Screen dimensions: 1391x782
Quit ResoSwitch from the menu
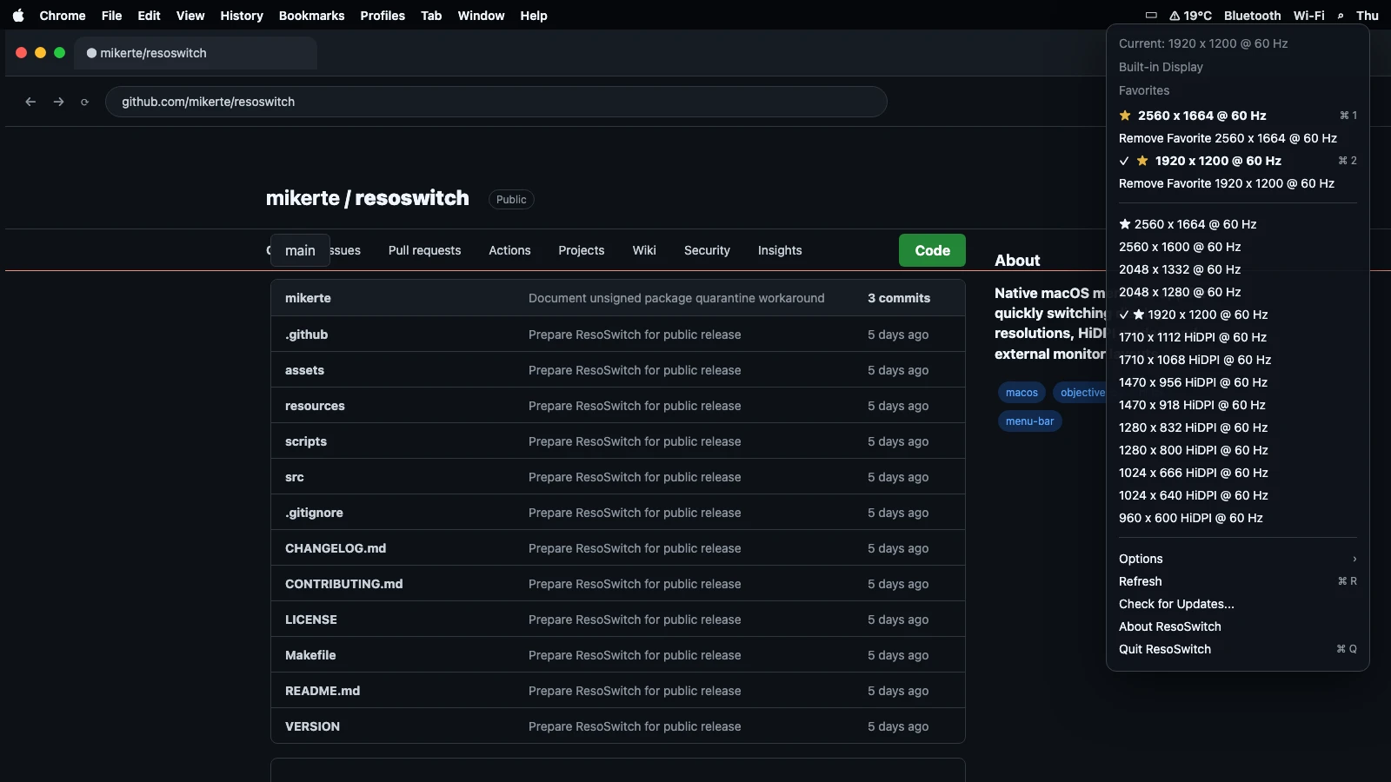1238,649
